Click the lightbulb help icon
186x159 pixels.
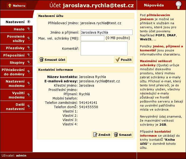(x=178, y=5)
